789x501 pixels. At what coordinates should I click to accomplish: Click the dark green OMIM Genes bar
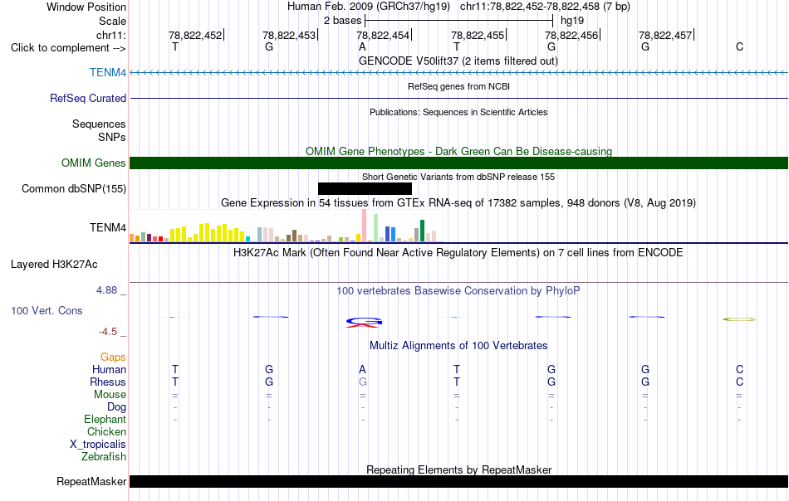click(458, 163)
